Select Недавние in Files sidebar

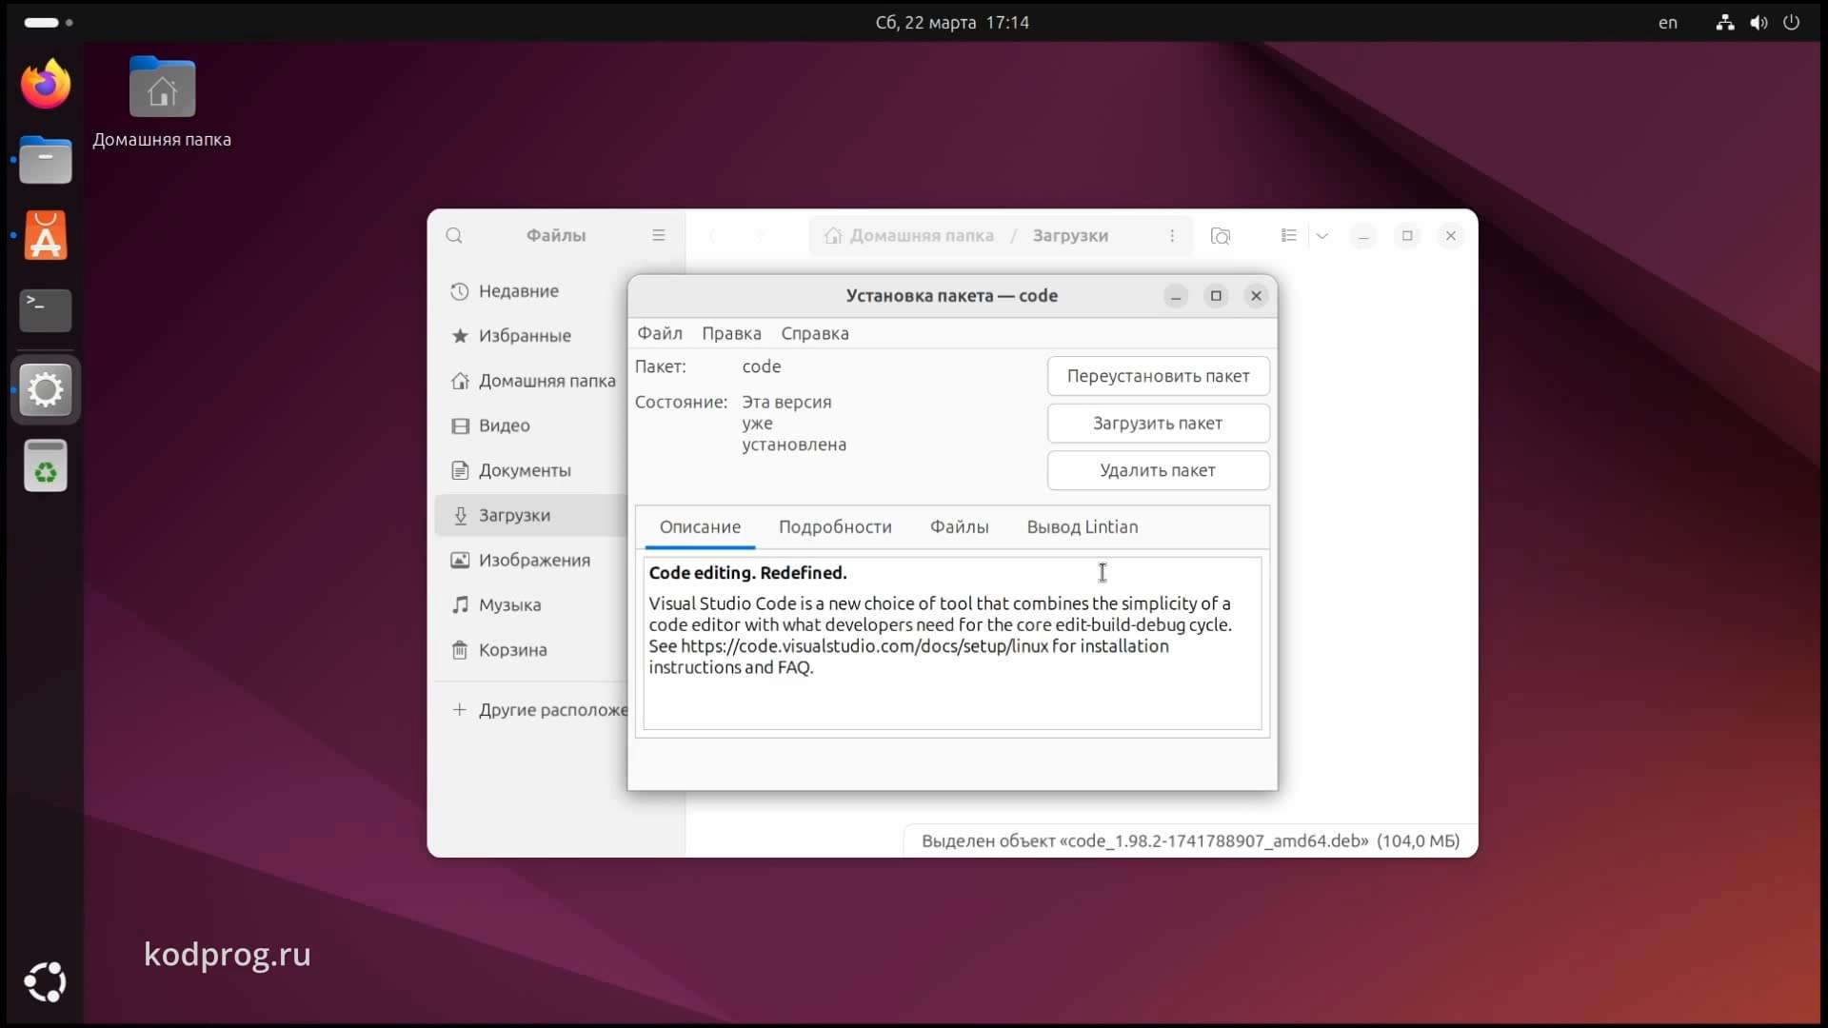(x=530, y=290)
